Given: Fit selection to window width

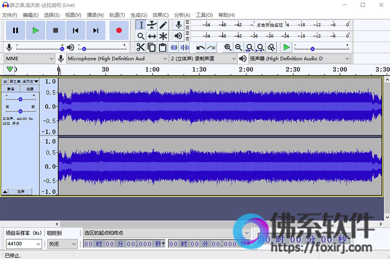Looking at the screenshot, I should click(250, 47).
